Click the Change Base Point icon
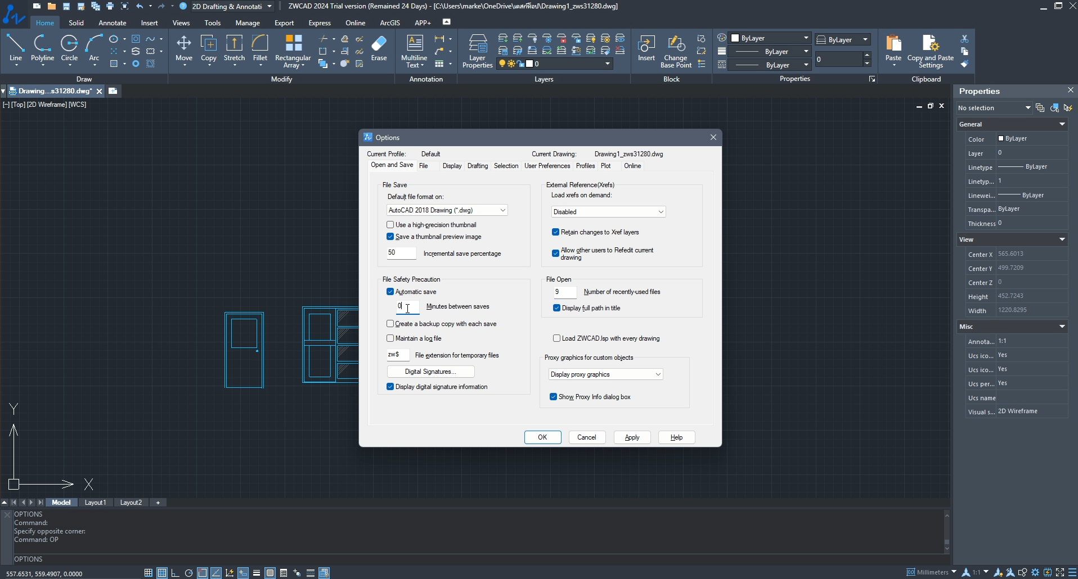Image resolution: width=1078 pixels, height=579 pixels. point(676,51)
